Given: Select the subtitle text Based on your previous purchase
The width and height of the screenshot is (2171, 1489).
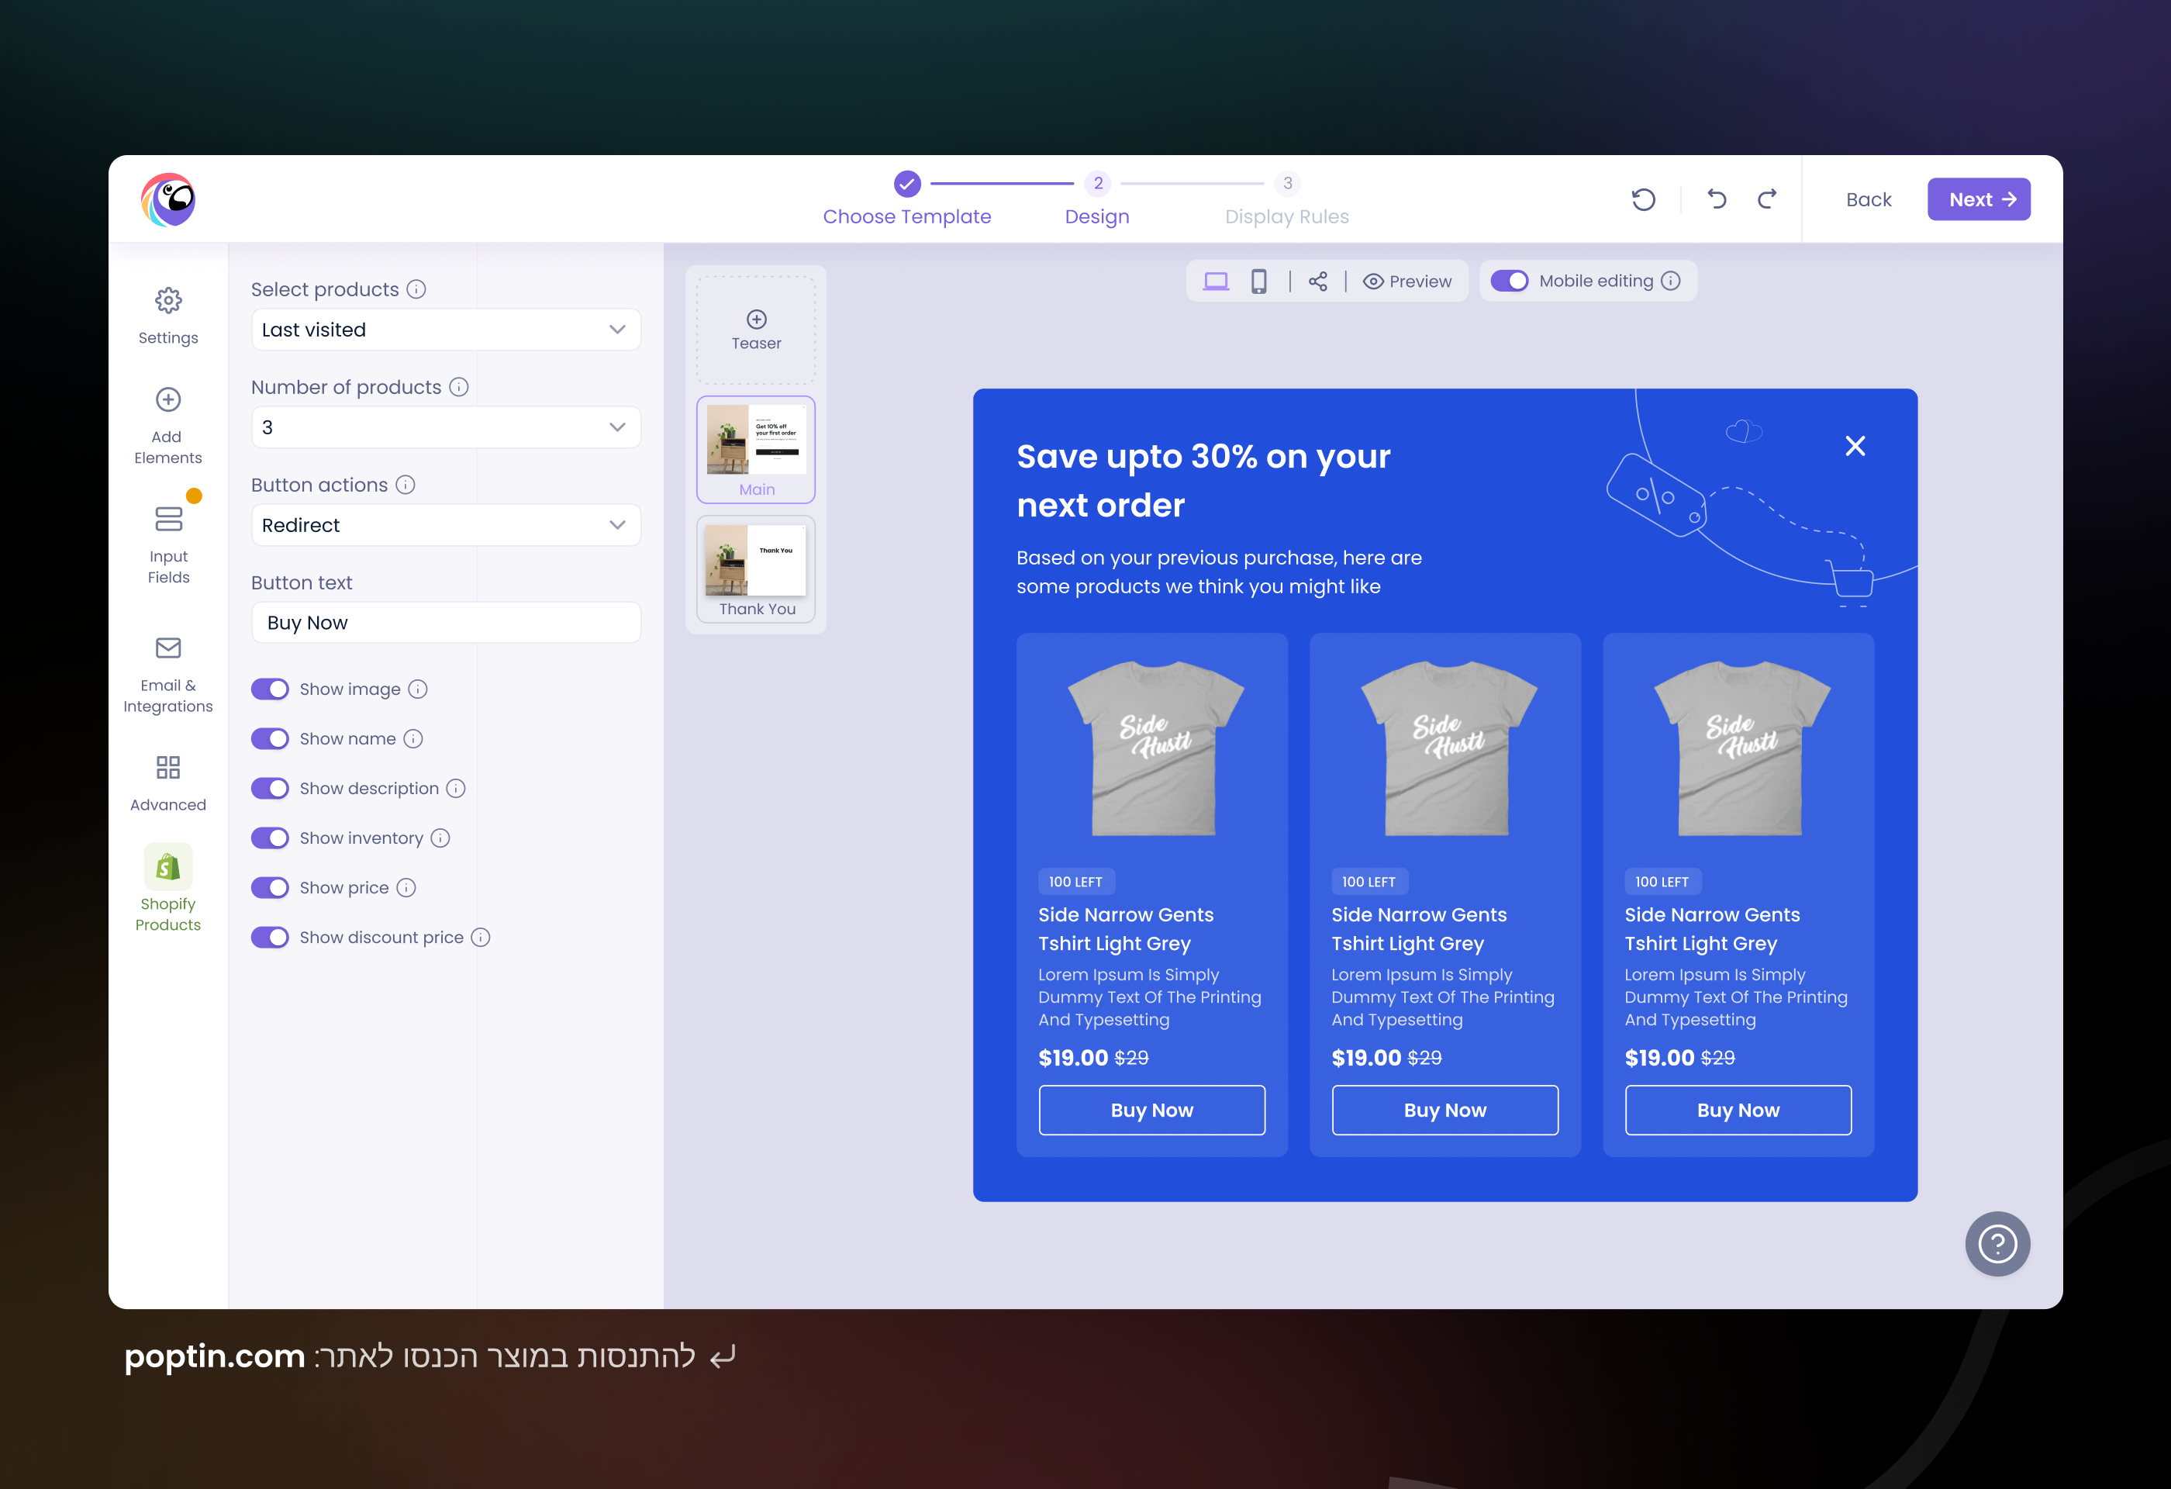Looking at the screenshot, I should [1219, 572].
